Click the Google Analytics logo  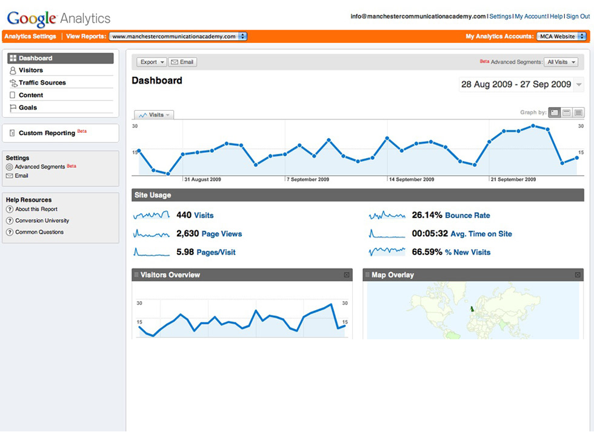59,18
